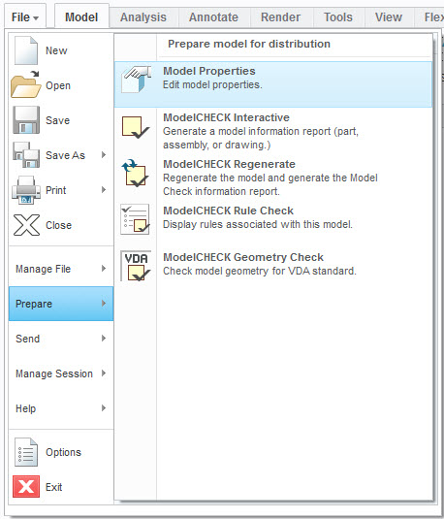Click the red Exit icon
Viewport: 444px width, 519px height.
tap(26, 487)
